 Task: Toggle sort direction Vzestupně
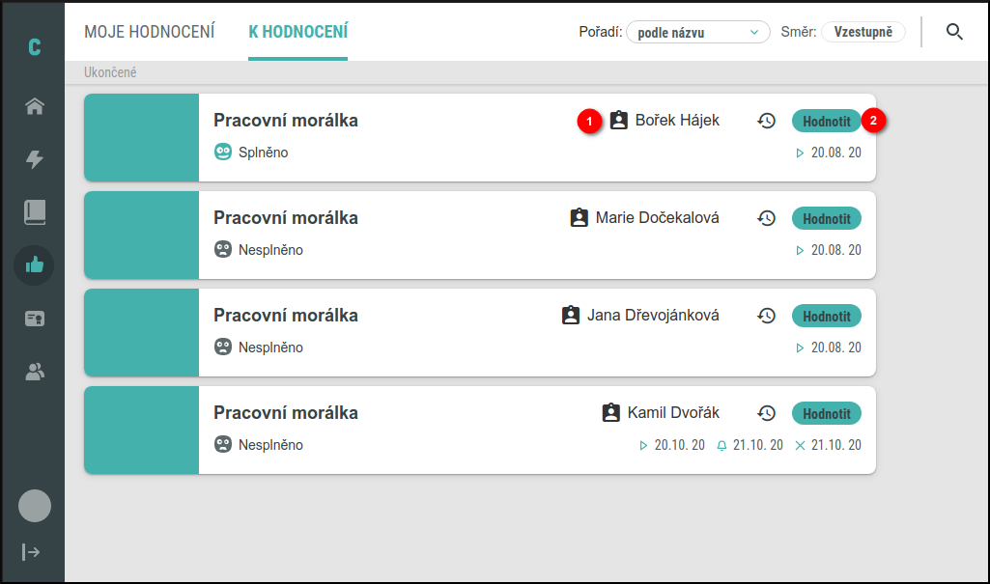point(863,32)
